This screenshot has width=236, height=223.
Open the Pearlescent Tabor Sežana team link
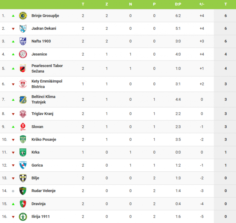[x=47, y=68]
